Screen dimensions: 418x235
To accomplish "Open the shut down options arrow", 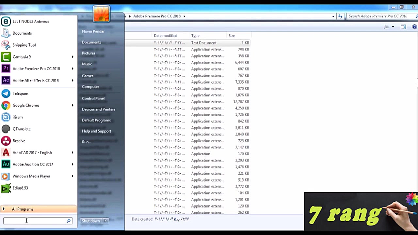I will 105,221.
